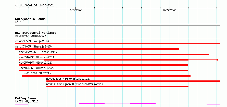Click the small right-end block of esv3540290
This screenshot has height=107, width=227.
(x=217, y=60)
